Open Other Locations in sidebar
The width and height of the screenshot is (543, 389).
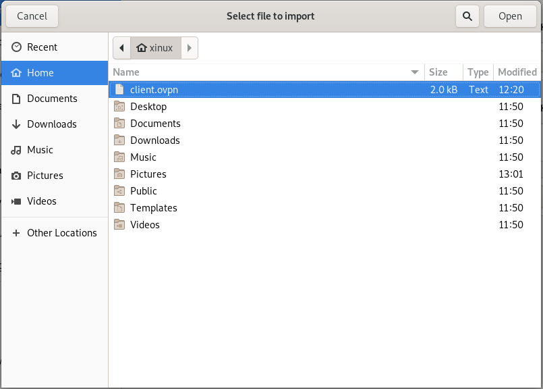coord(61,233)
